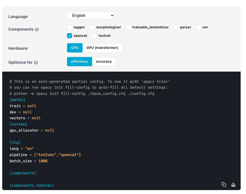Click the vectors = null line
Image resolution: width=246 pixels, height=194 pixels.
(x=25, y=118)
